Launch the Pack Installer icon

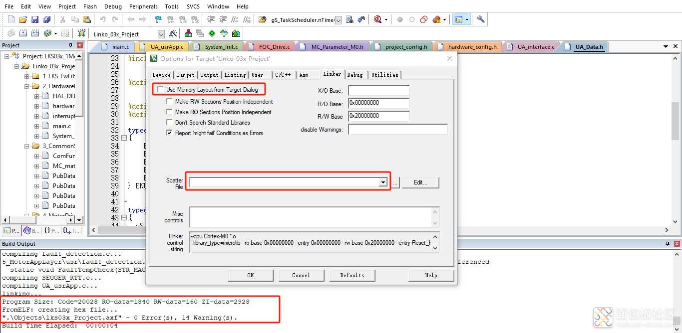pyautogui.click(x=236, y=33)
